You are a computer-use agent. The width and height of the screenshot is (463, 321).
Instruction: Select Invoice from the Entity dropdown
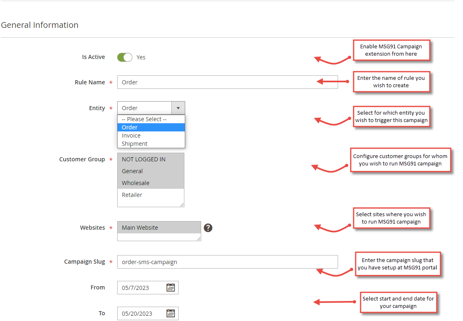(131, 135)
